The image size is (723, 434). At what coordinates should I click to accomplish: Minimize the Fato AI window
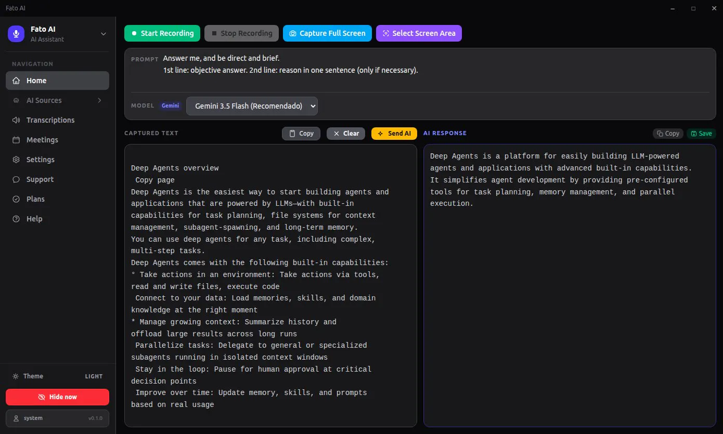point(673,8)
